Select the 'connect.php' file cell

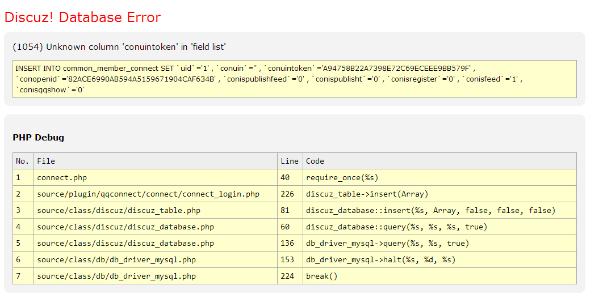point(156,178)
